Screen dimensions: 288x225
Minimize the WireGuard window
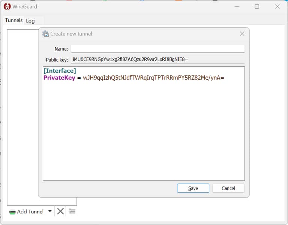[237, 7]
